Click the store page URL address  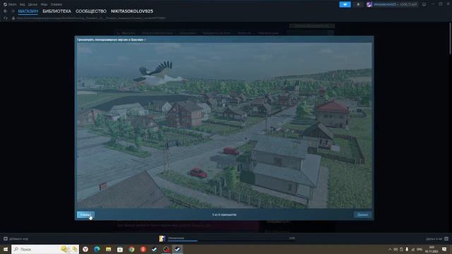(91, 18)
